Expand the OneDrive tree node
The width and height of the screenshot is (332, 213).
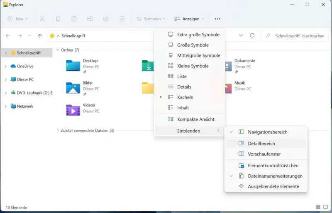6,66
